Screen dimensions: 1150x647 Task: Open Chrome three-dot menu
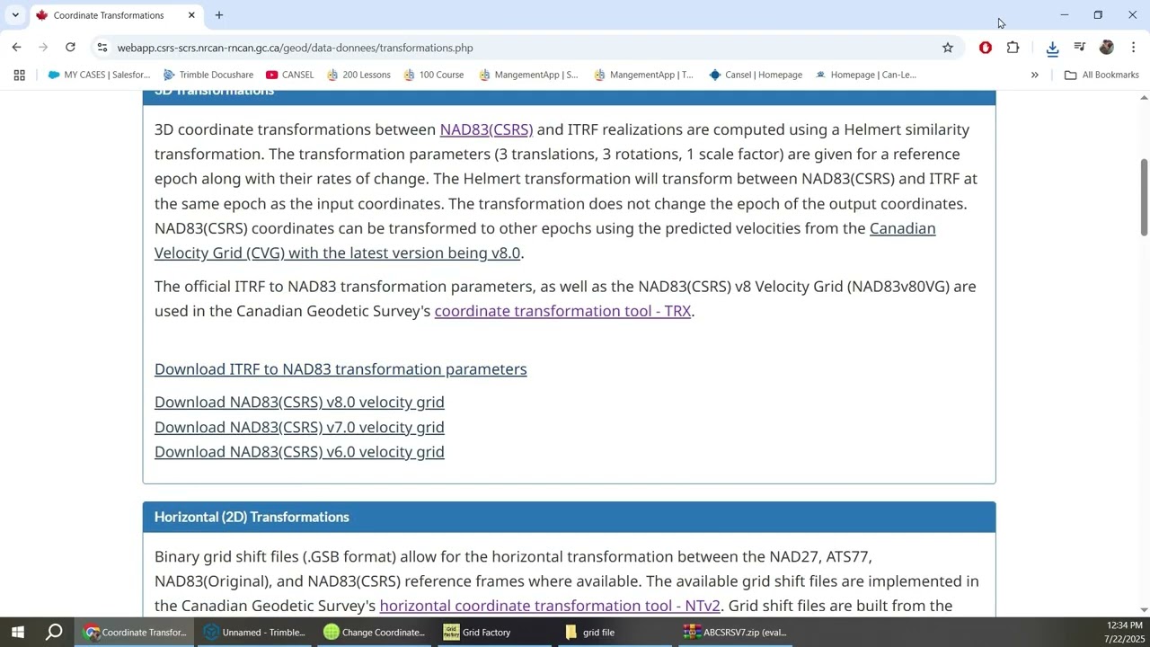pos(1133,48)
